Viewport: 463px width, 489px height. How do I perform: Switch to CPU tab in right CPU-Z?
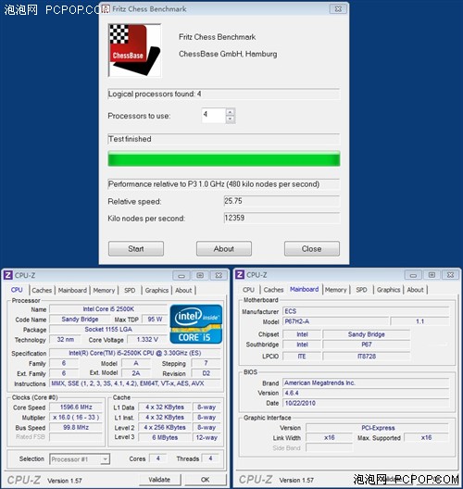tap(248, 290)
